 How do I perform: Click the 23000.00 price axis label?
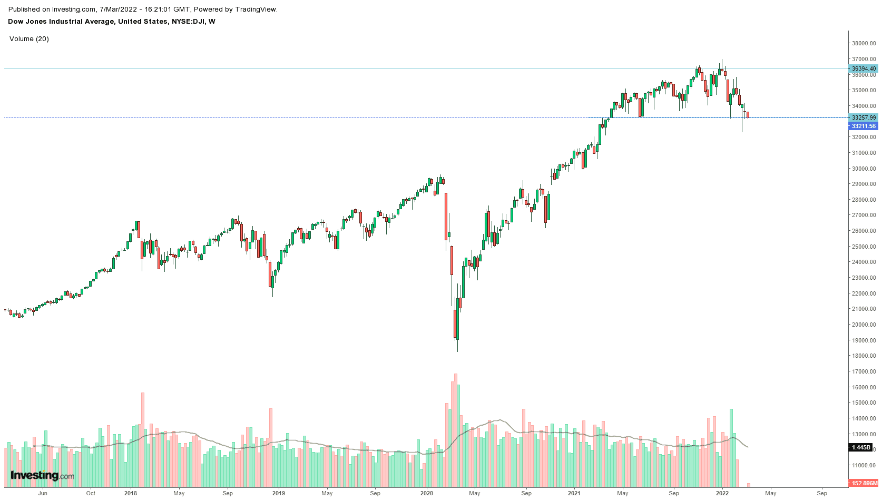coord(864,278)
